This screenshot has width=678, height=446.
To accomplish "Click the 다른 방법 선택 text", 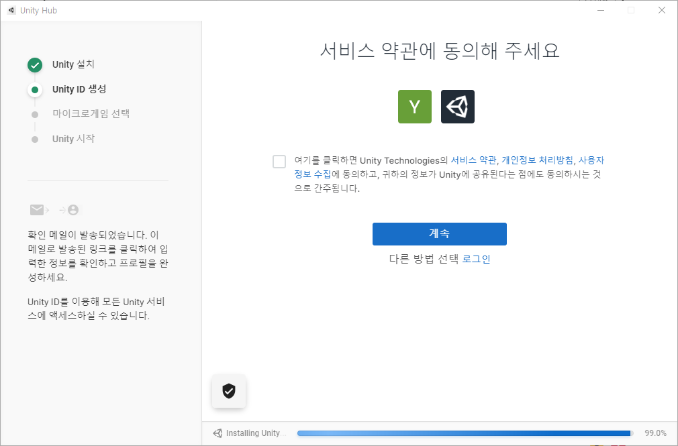I will click(424, 259).
